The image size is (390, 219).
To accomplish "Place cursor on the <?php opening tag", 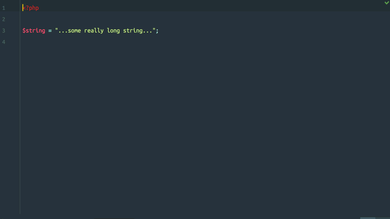I will pos(30,8).
